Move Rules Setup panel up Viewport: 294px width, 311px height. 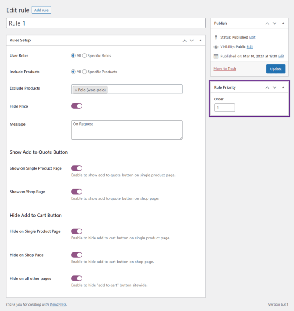tap(184, 41)
